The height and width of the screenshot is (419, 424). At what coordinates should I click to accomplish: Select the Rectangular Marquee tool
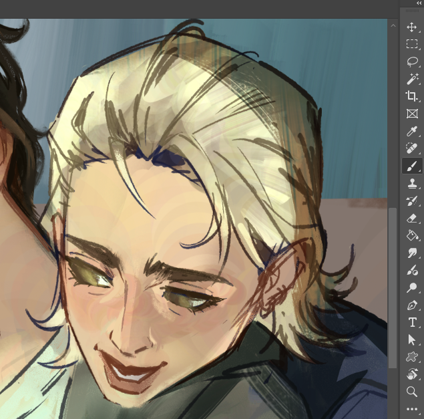pos(411,44)
